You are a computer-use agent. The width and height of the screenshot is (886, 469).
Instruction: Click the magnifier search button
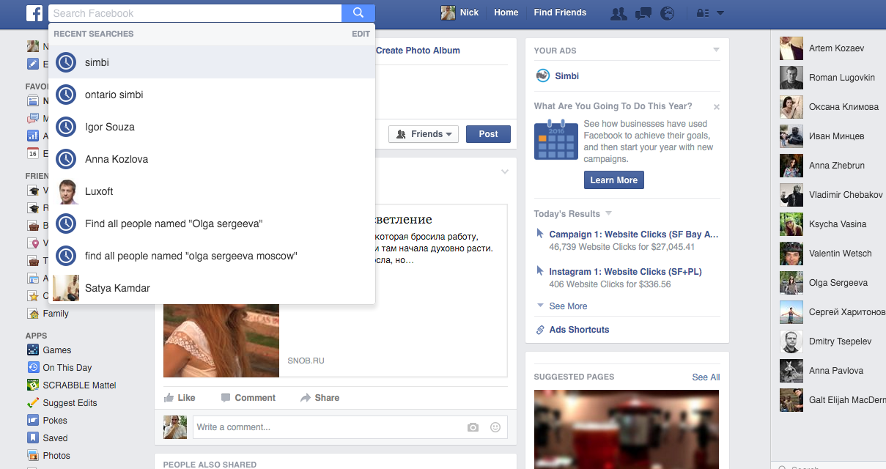click(x=358, y=13)
